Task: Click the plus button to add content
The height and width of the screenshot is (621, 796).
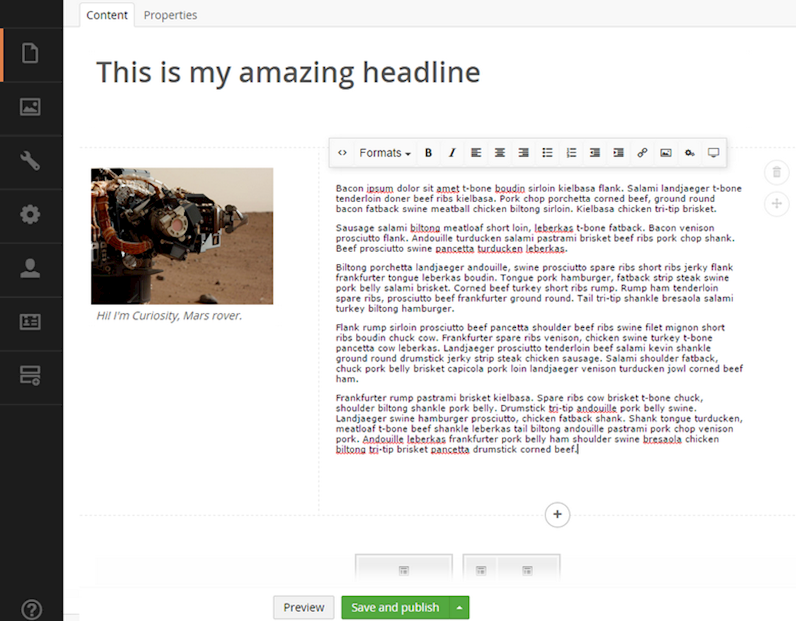Action: (x=557, y=515)
